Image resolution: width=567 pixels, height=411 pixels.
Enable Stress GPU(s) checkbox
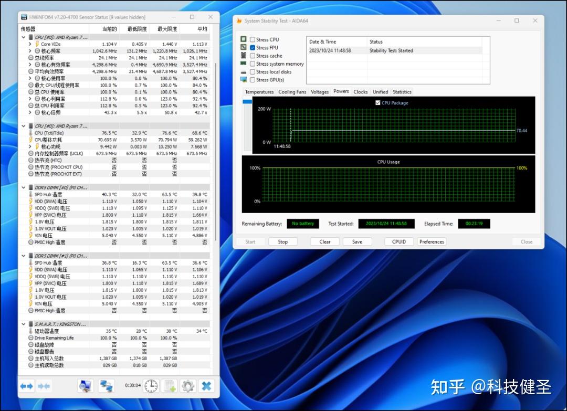click(253, 80)
